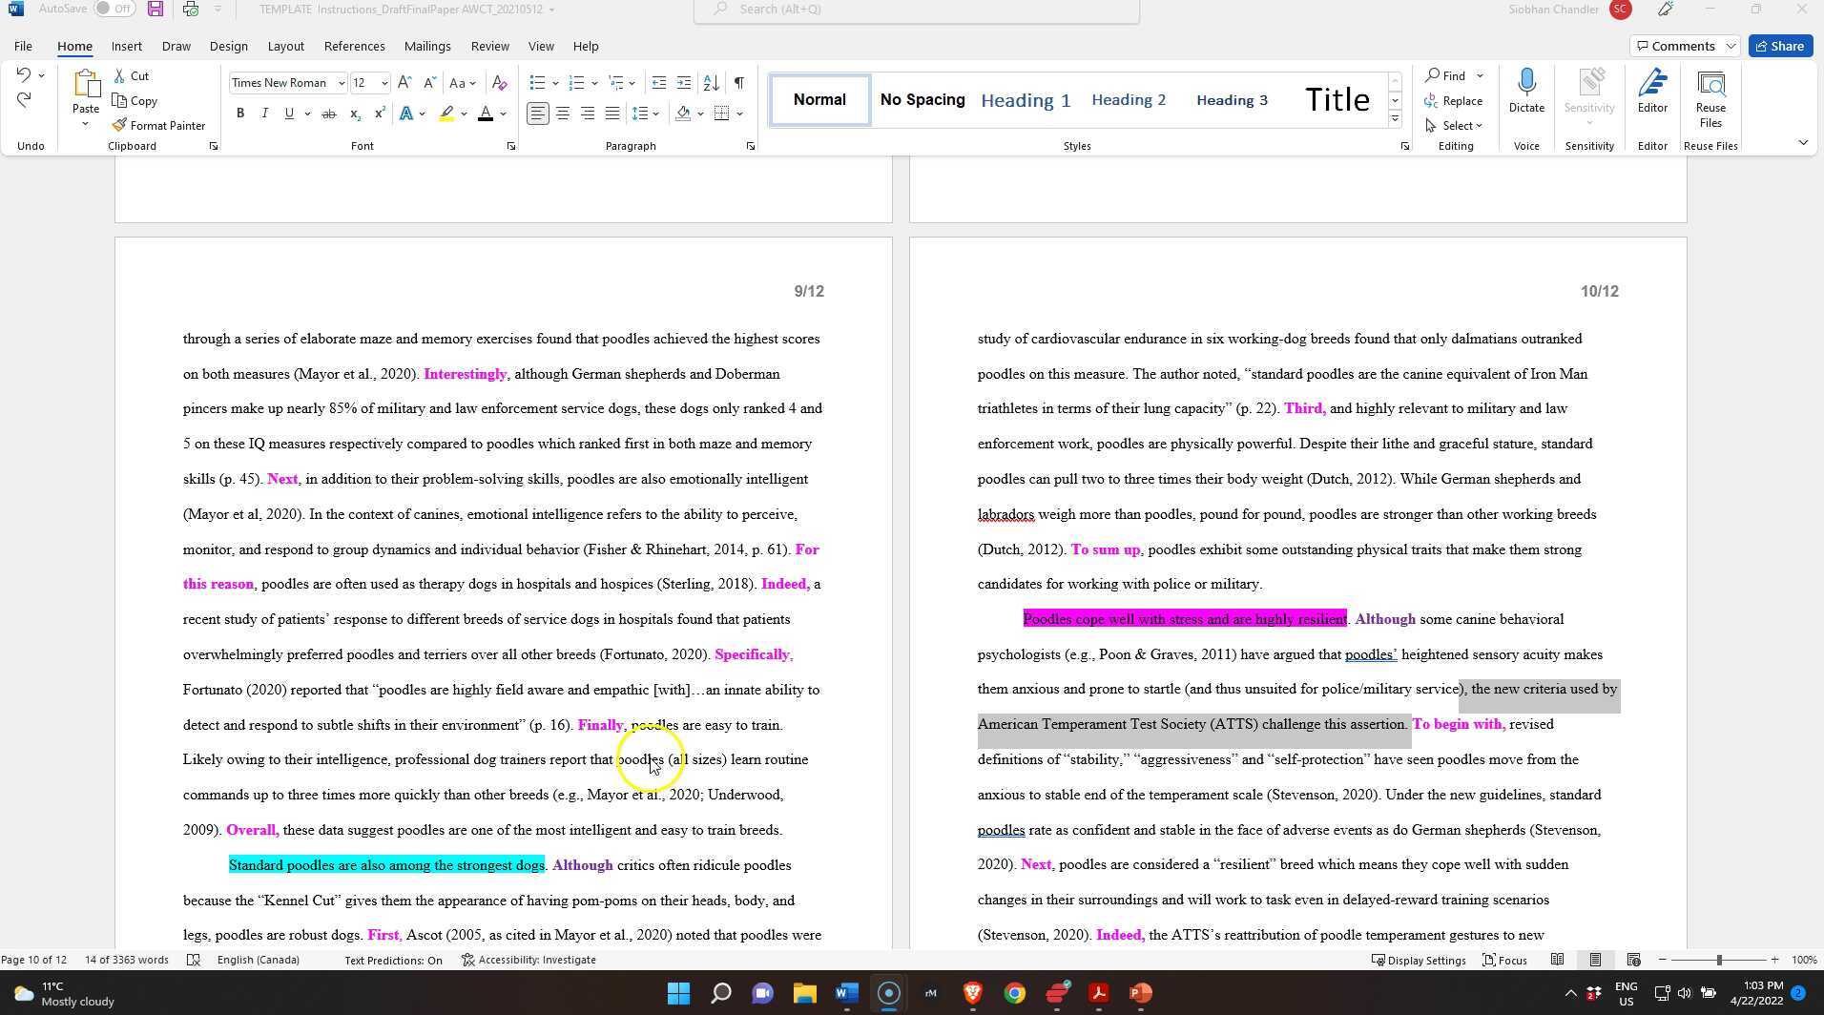Image resolution: width=1824 pixels, height=1015 pixels.
Task: Switch to Read Mode view icon
Action: 1557,960
